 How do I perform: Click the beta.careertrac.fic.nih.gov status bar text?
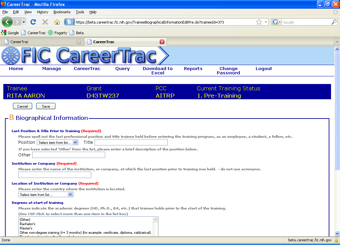(310, 240)
